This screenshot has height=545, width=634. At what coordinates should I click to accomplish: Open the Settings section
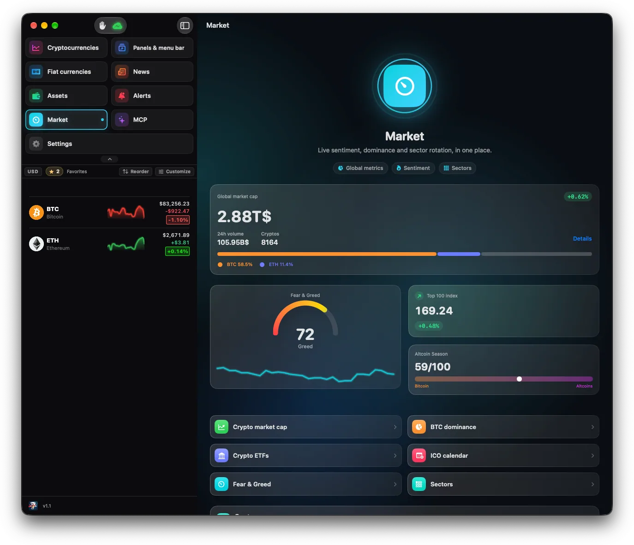tap(109, 144)
